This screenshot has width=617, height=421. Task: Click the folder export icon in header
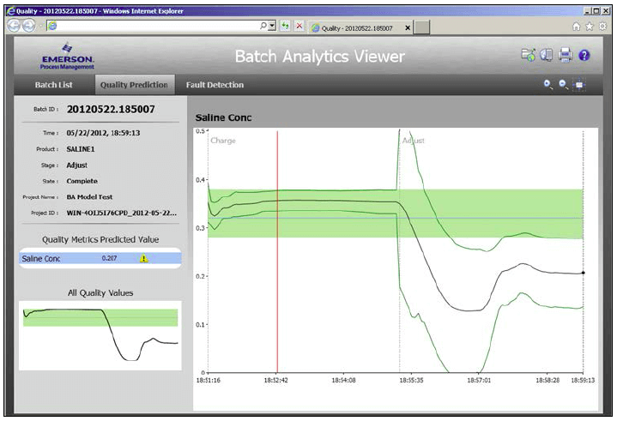(529, 56)
